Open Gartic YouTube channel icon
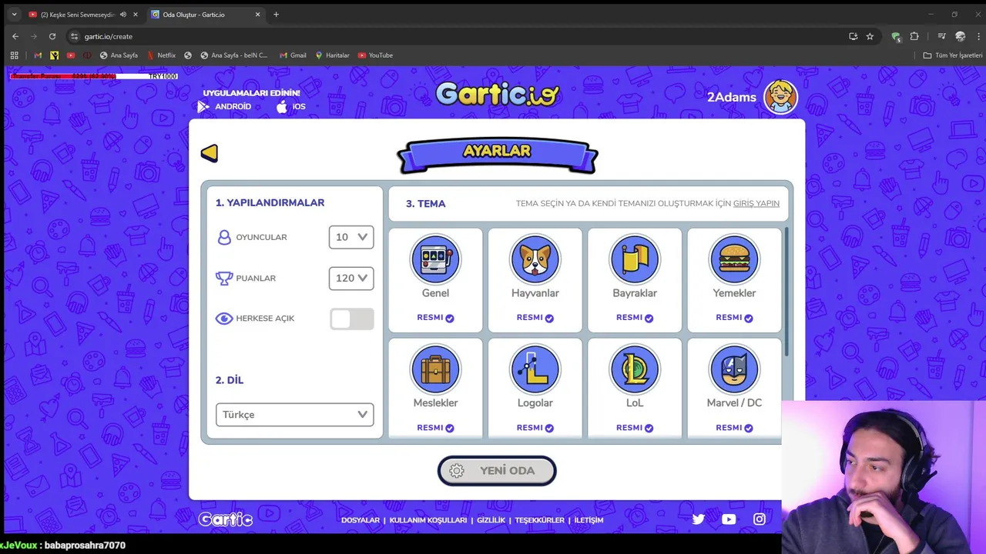The image size is (986, 554). click(x=729, y=519)
